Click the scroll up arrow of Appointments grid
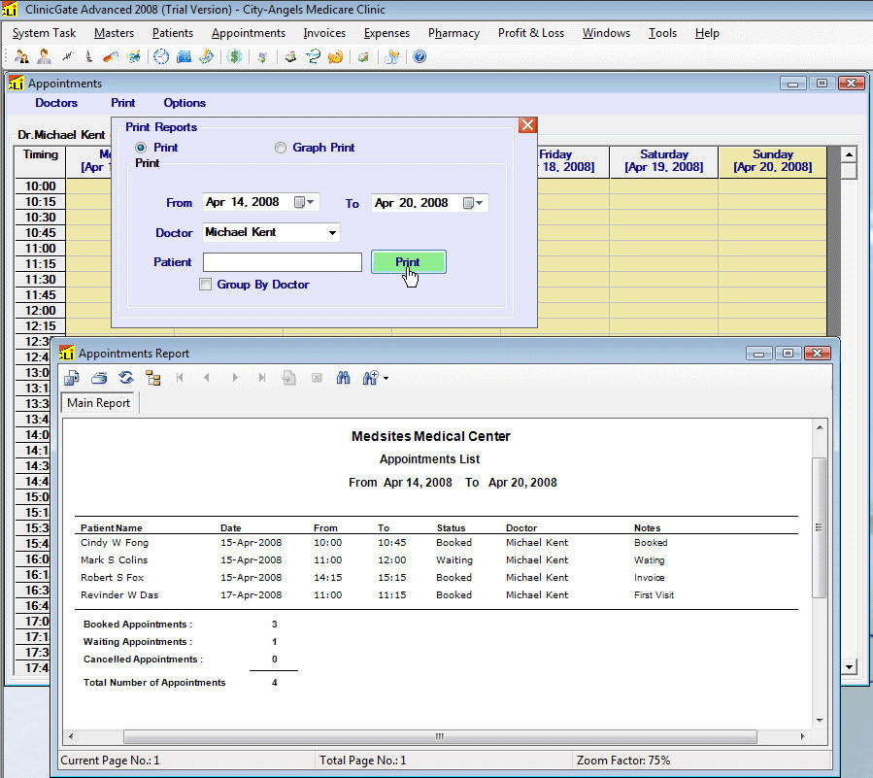This screenshot has width=873, height=778. (849, 154)
